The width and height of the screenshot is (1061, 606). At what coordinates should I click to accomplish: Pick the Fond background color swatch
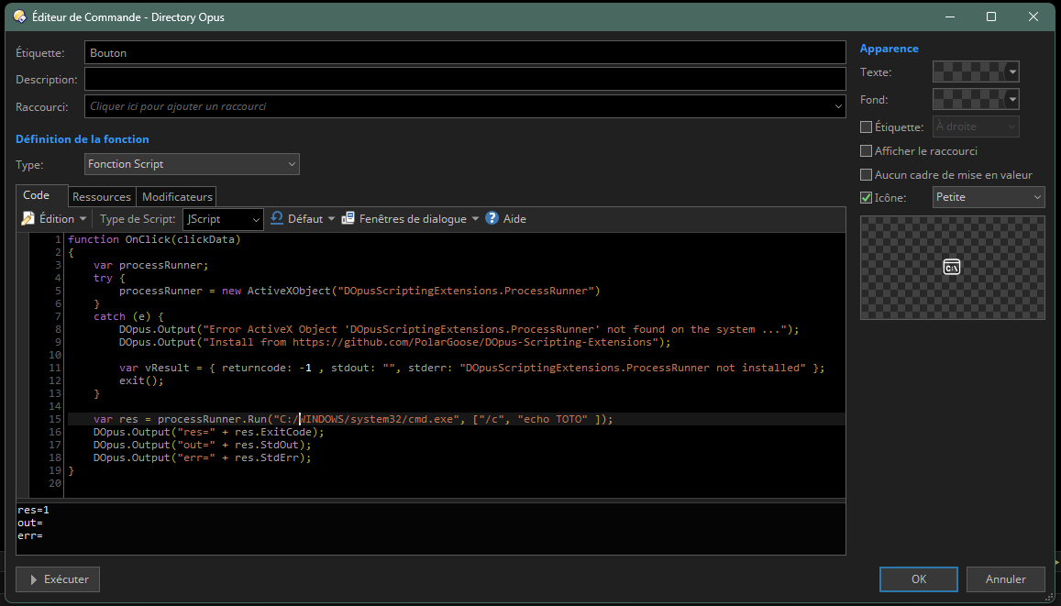pyautogui.click(x=976, y=99)
